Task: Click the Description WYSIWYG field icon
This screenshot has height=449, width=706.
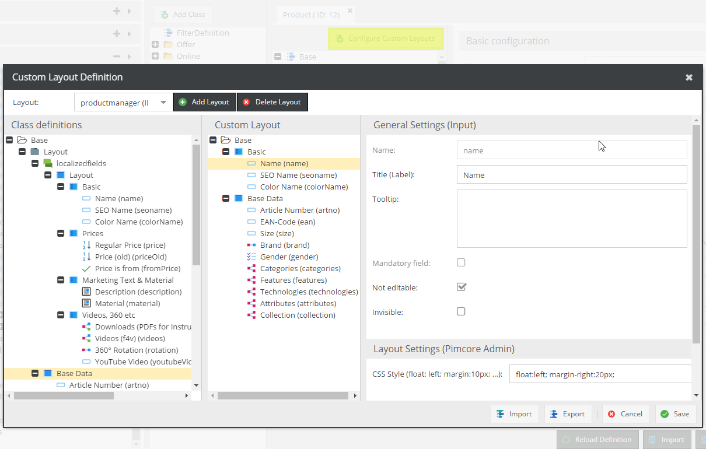Action: (x=86, y=292)
